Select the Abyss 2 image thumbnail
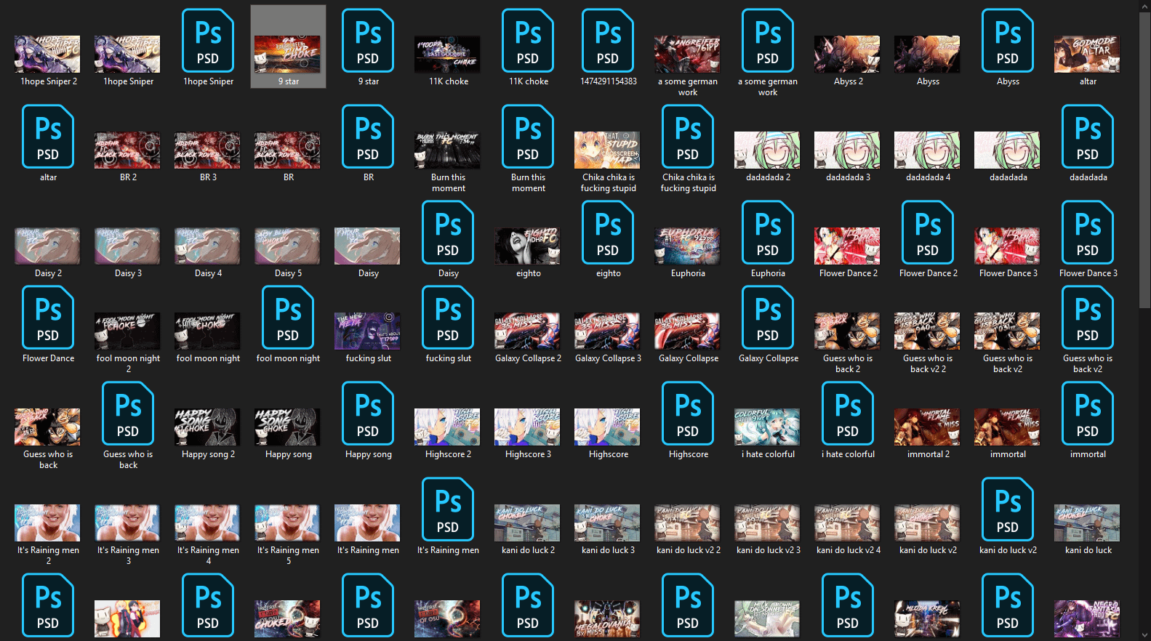 coord(847,55)
